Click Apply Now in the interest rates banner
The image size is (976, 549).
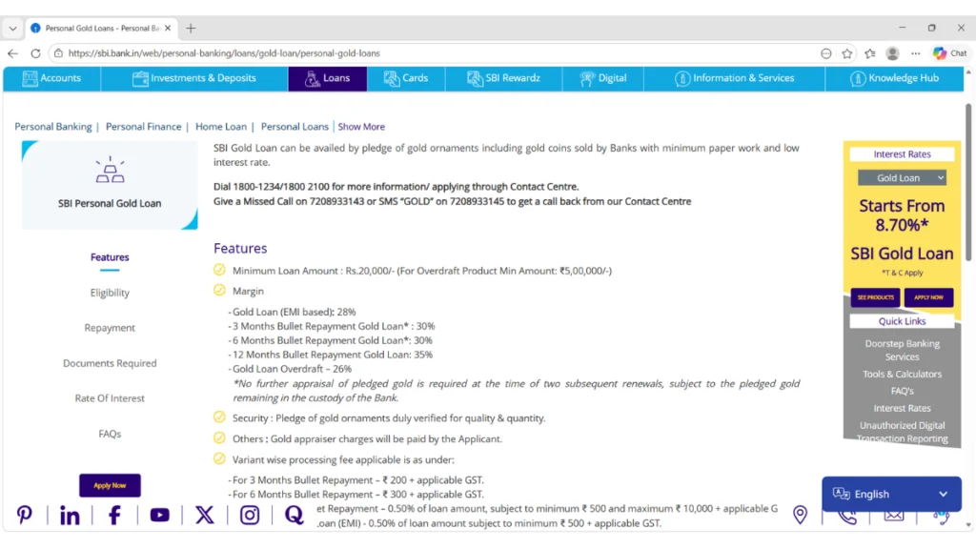pyautogui.click(x=928, y=297)
